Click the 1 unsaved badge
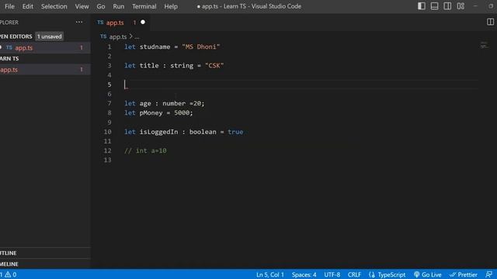The height and width of the screenshot is (279, 497). coord(50,36)
